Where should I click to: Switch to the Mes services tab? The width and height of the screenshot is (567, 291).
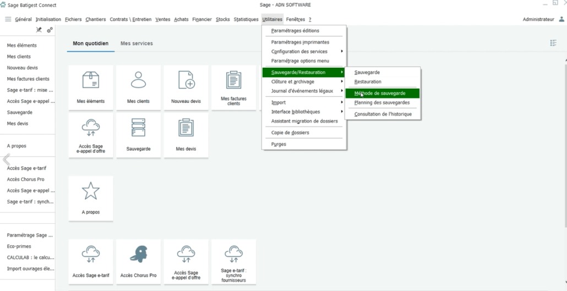coord(137,43)
